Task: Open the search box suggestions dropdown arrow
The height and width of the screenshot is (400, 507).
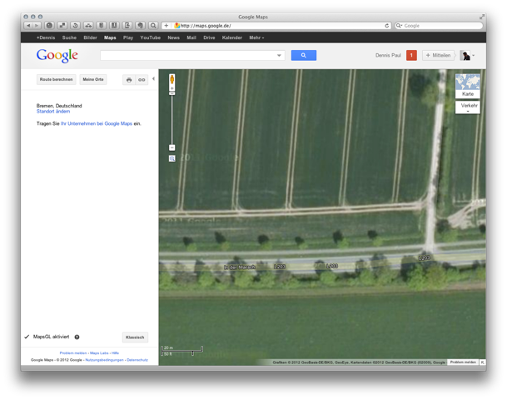Action: click(x=279, y=56)
